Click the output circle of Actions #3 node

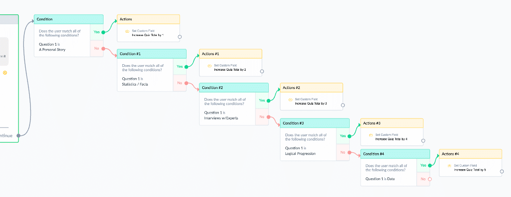(423, 141)
